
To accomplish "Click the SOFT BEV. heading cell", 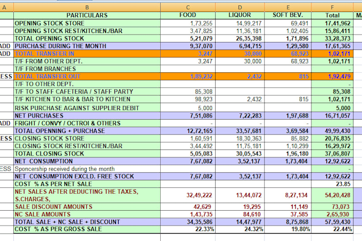I will point(288,15).
